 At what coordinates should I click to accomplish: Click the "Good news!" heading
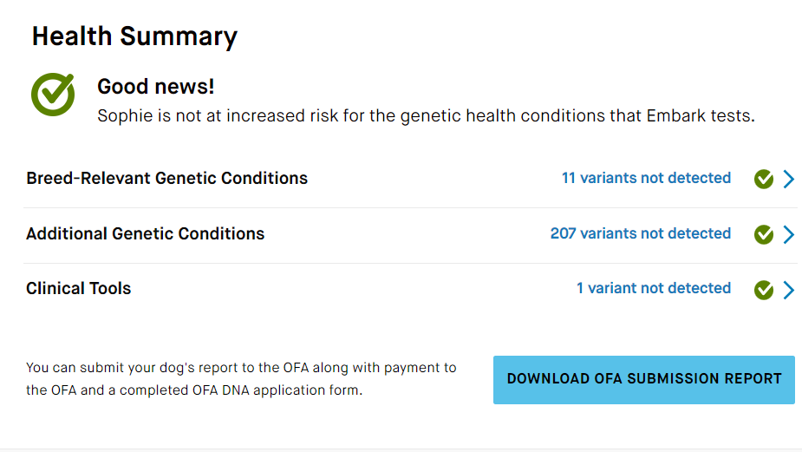click(x=155, y=87)
